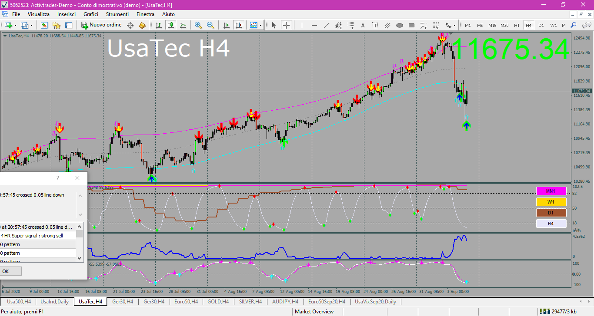Select the ellipse drawing tool
This screenshot has width=594, height=316.
pos(400,25)
